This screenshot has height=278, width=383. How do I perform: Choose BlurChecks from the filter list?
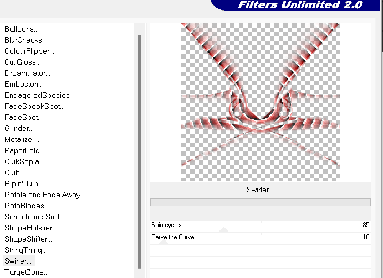point(23,40)
